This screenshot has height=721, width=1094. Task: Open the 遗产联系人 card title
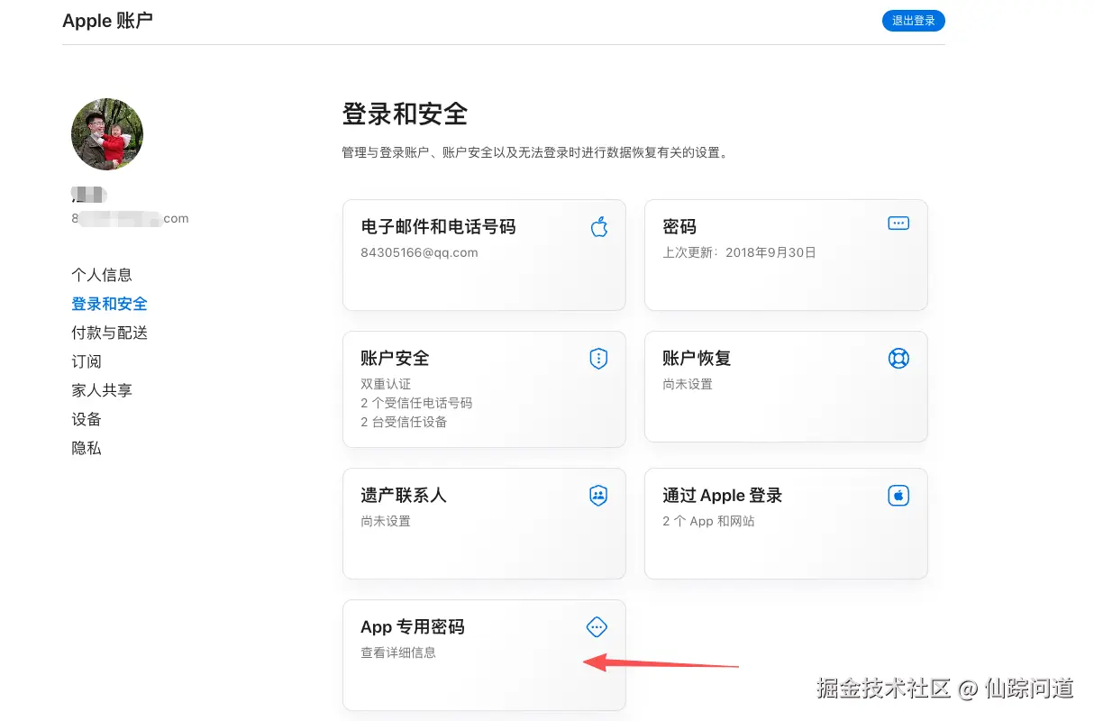(x=404, y=496)
